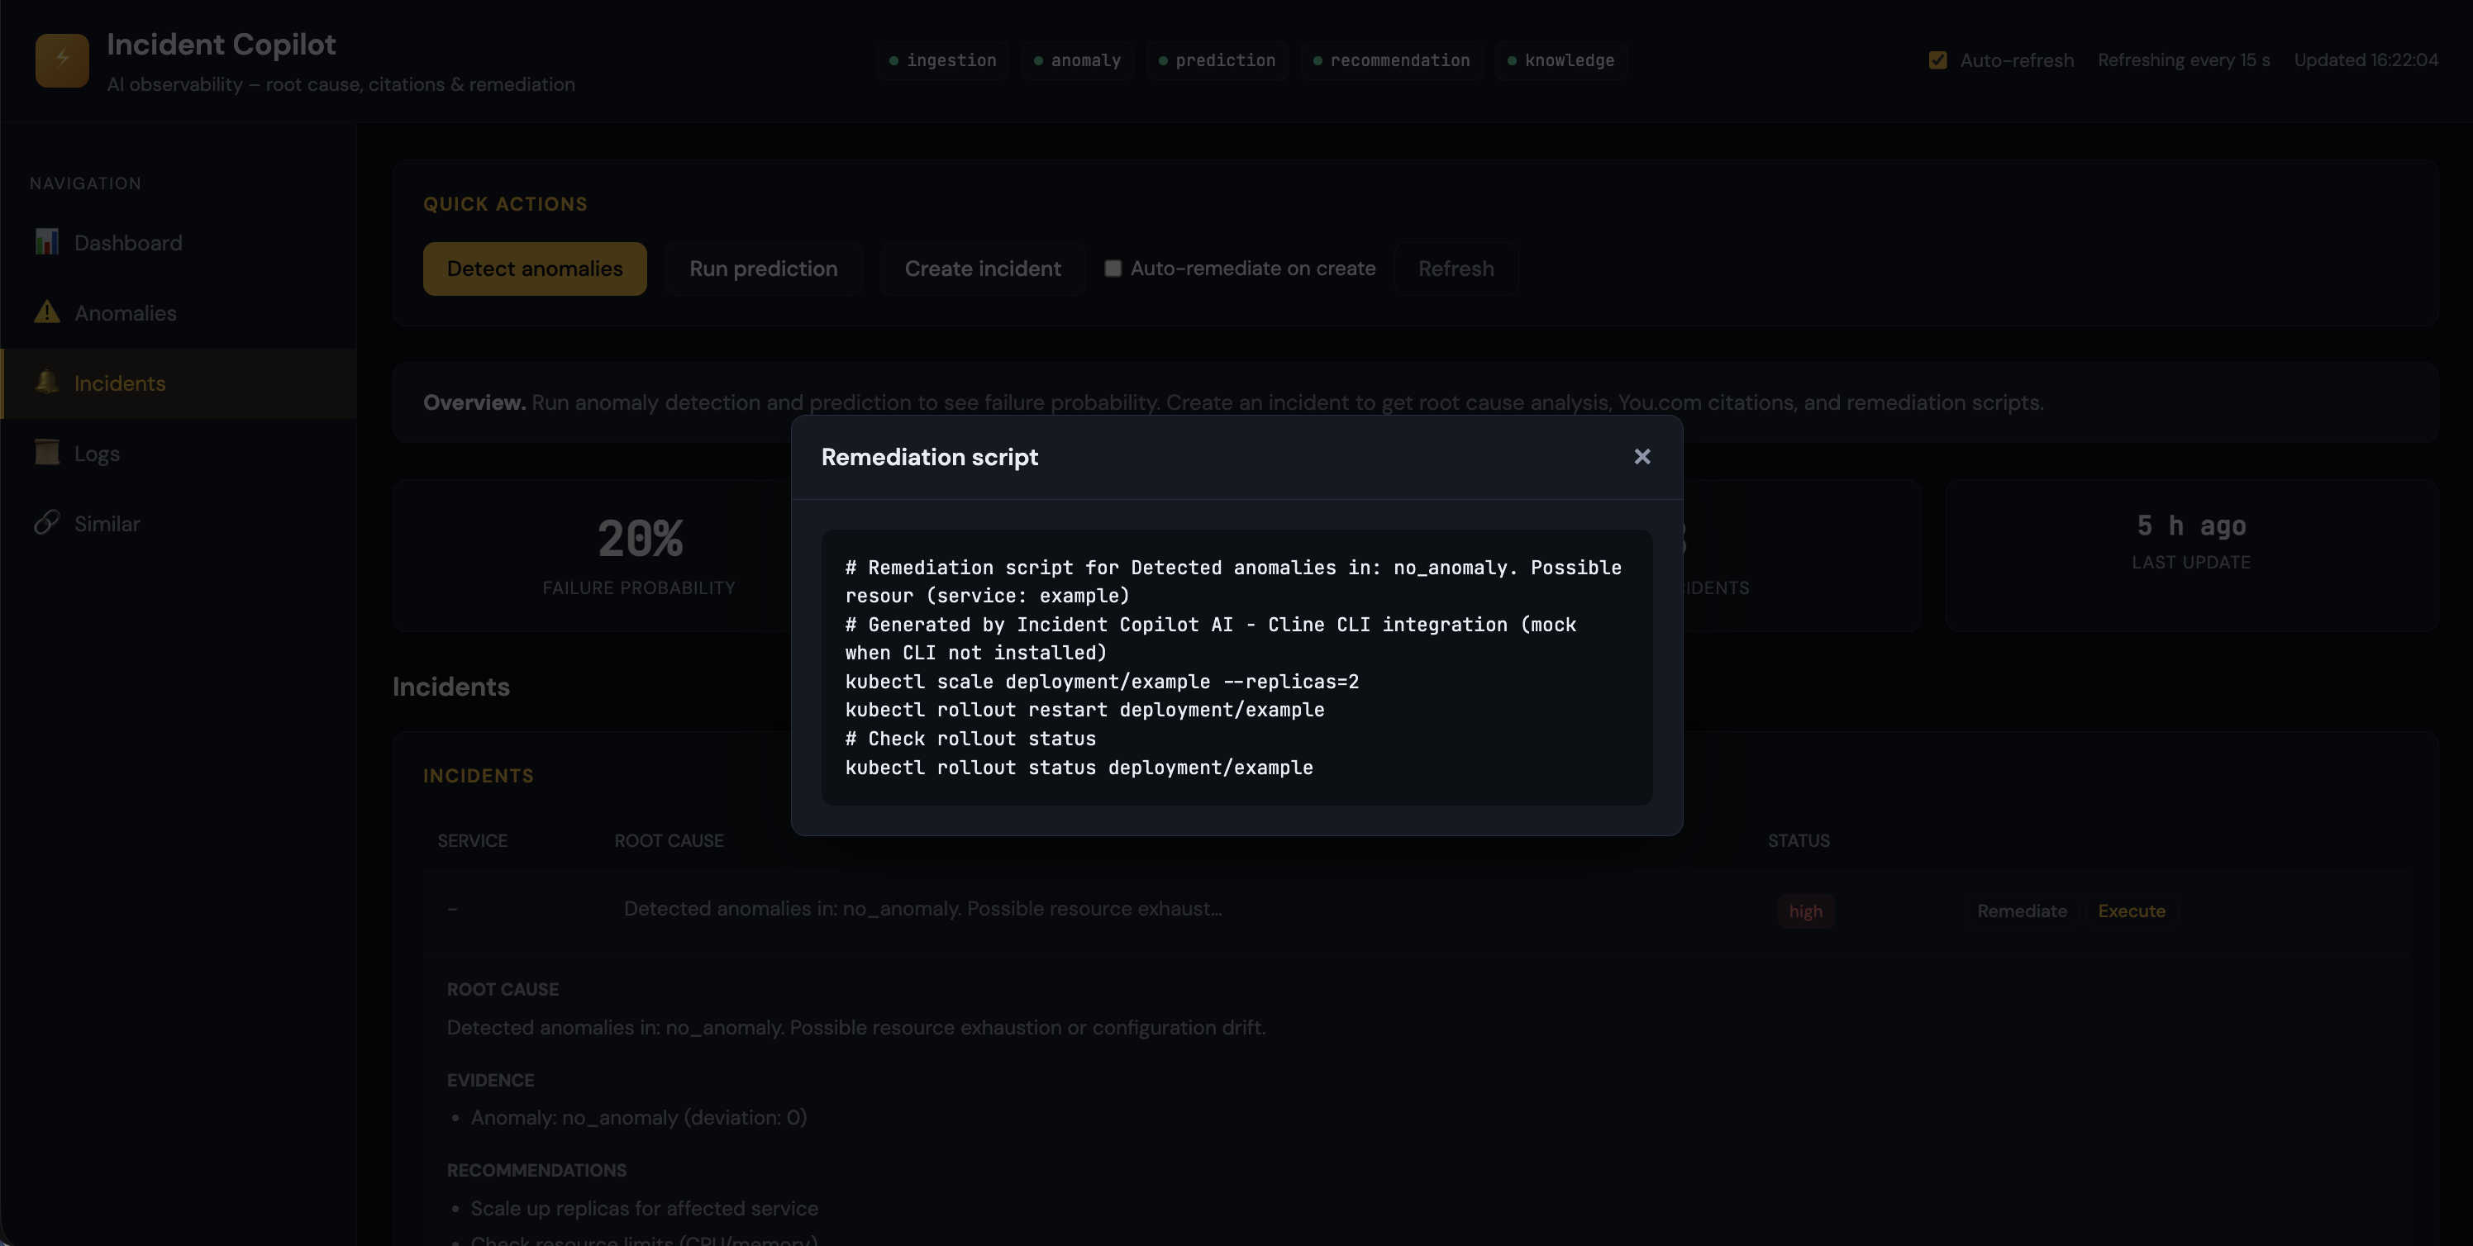Open the Anomalies navigation item
Viewport: 2473px width, 1246px height.
[125, 313]
